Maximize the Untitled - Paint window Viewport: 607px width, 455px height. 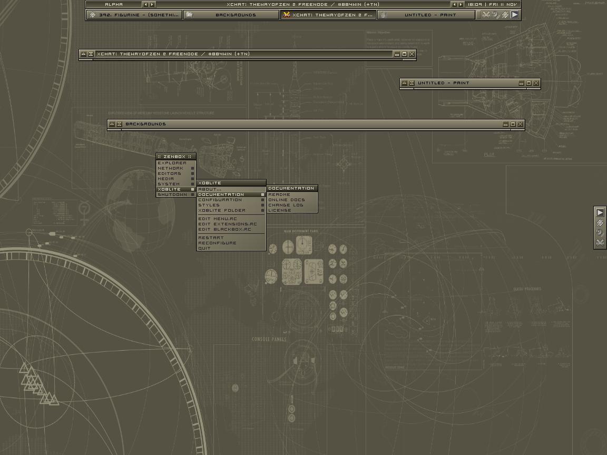(529, 83)
